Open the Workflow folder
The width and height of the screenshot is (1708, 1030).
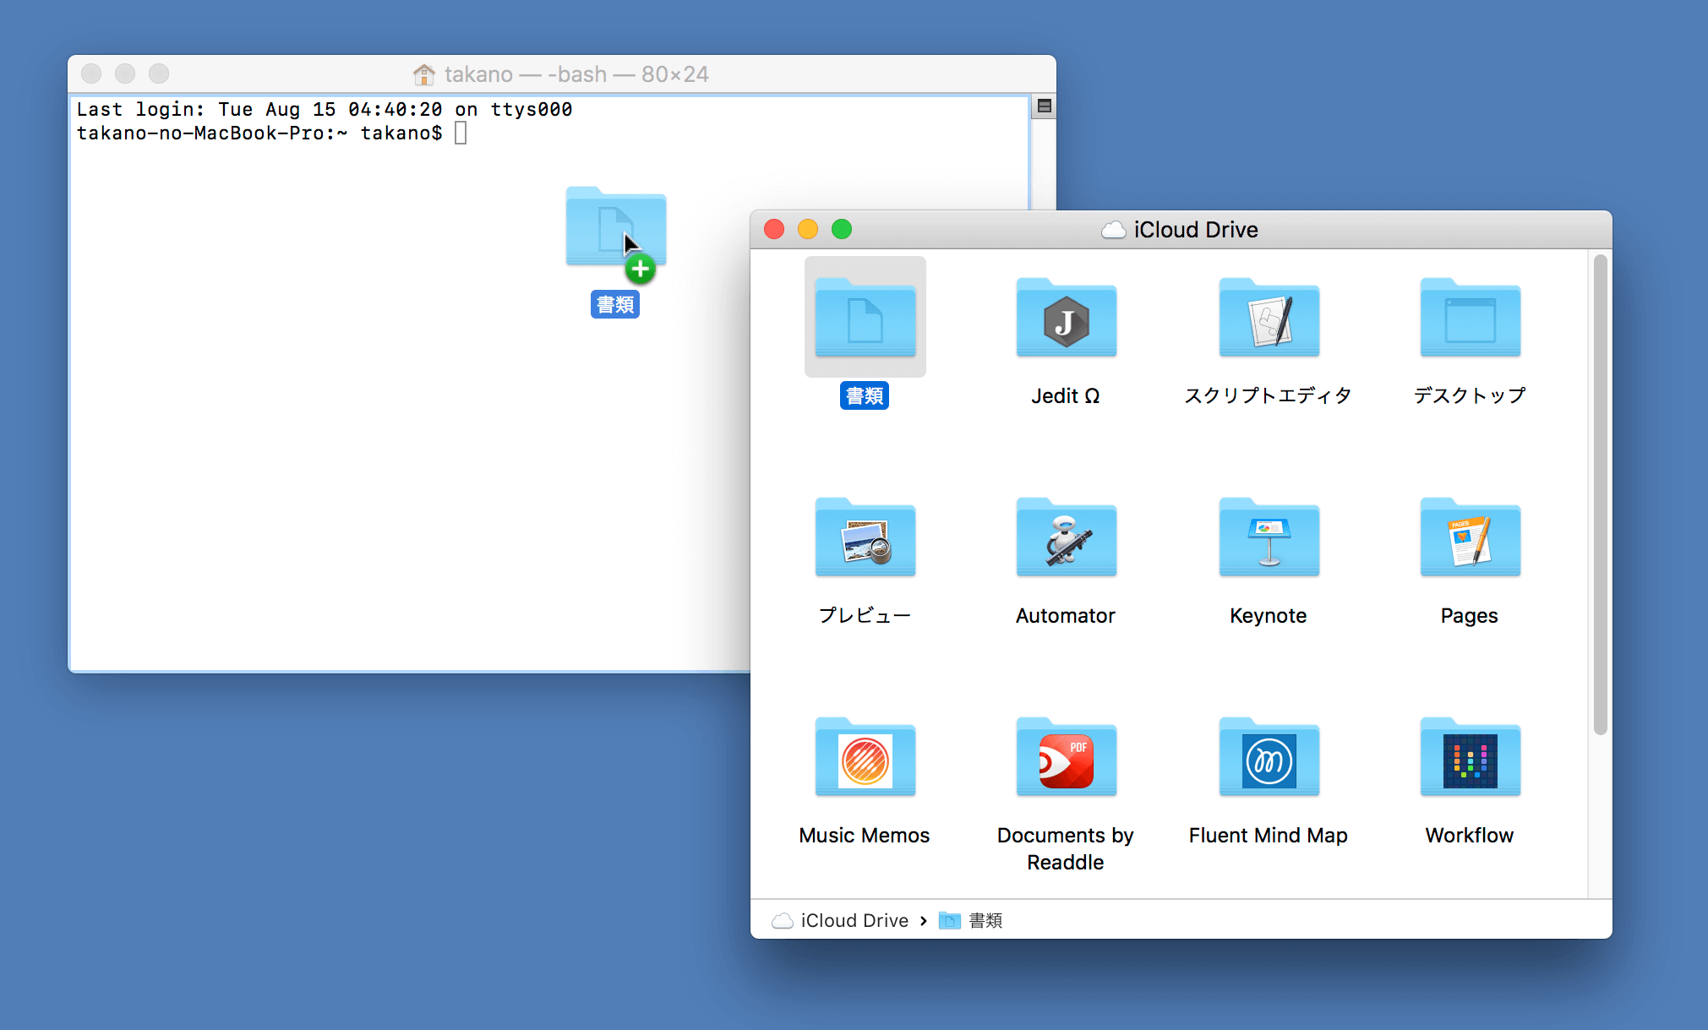click(1470, 757)
